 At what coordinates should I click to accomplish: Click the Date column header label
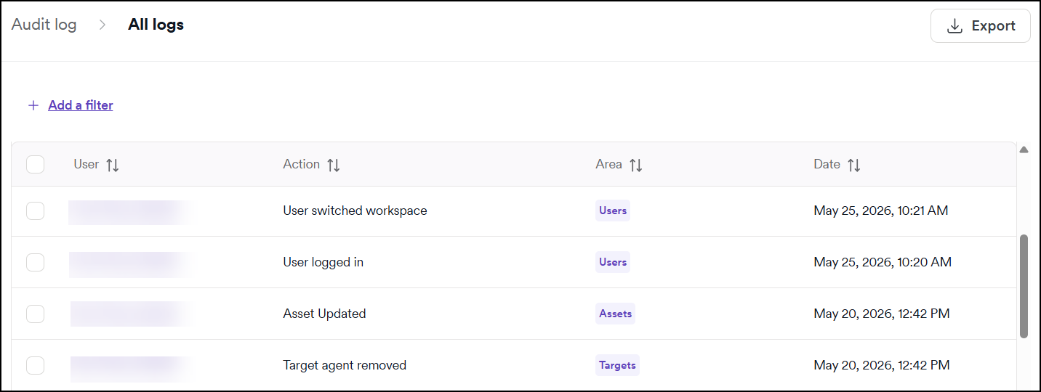pyautogui.click(x=827, y=164)
